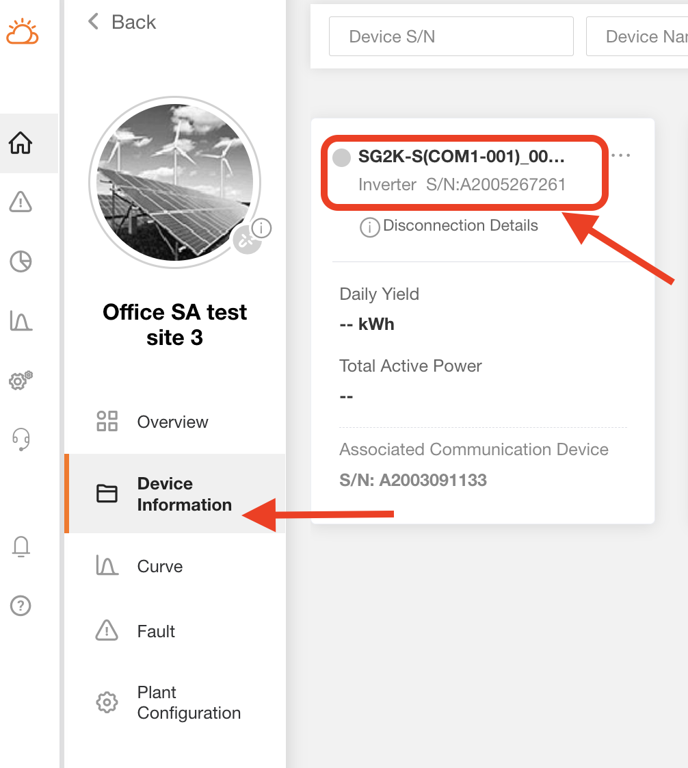Open the Fault menu item
Screen dimensions: 688x768
point(156,631)
